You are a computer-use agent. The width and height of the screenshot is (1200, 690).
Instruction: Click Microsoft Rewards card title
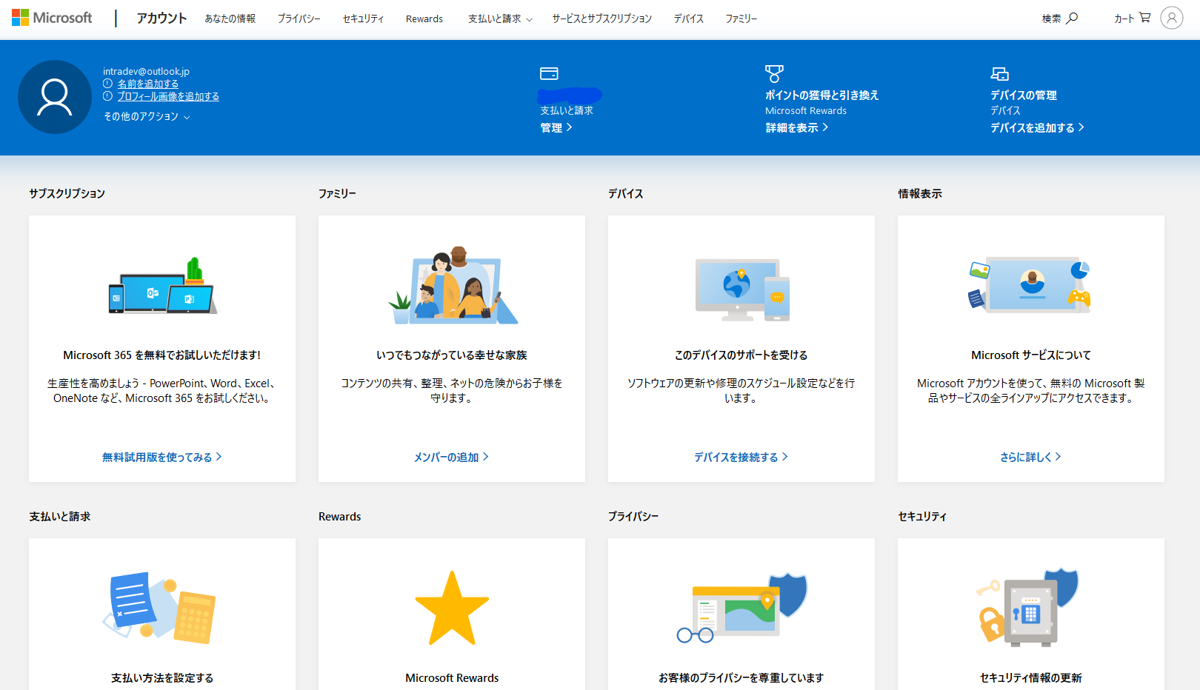[x=452, y=678]
